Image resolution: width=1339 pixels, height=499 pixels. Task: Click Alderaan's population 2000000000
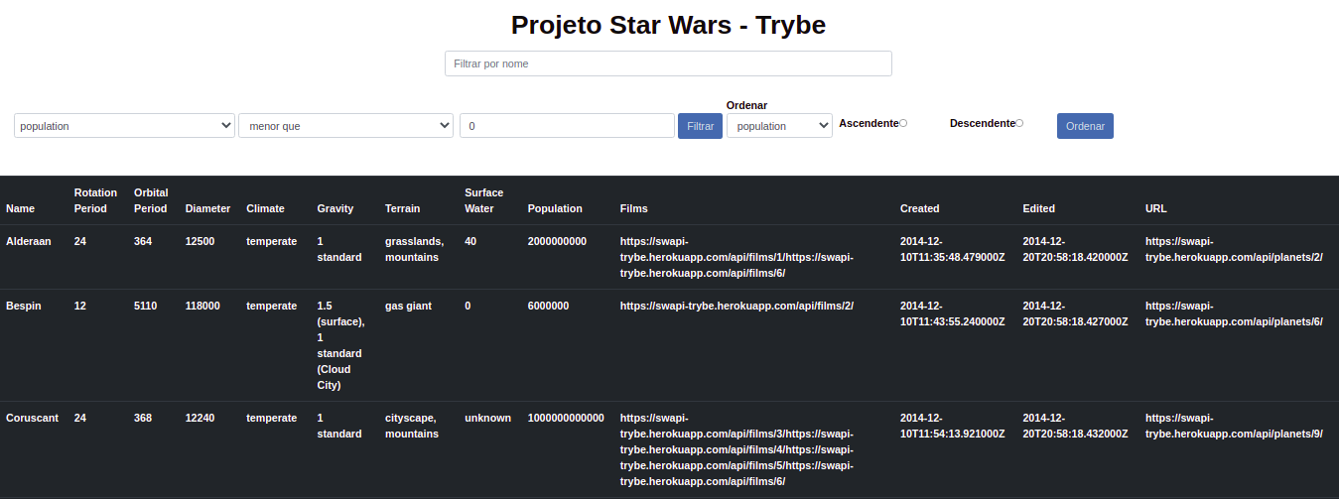click(557, 241)
